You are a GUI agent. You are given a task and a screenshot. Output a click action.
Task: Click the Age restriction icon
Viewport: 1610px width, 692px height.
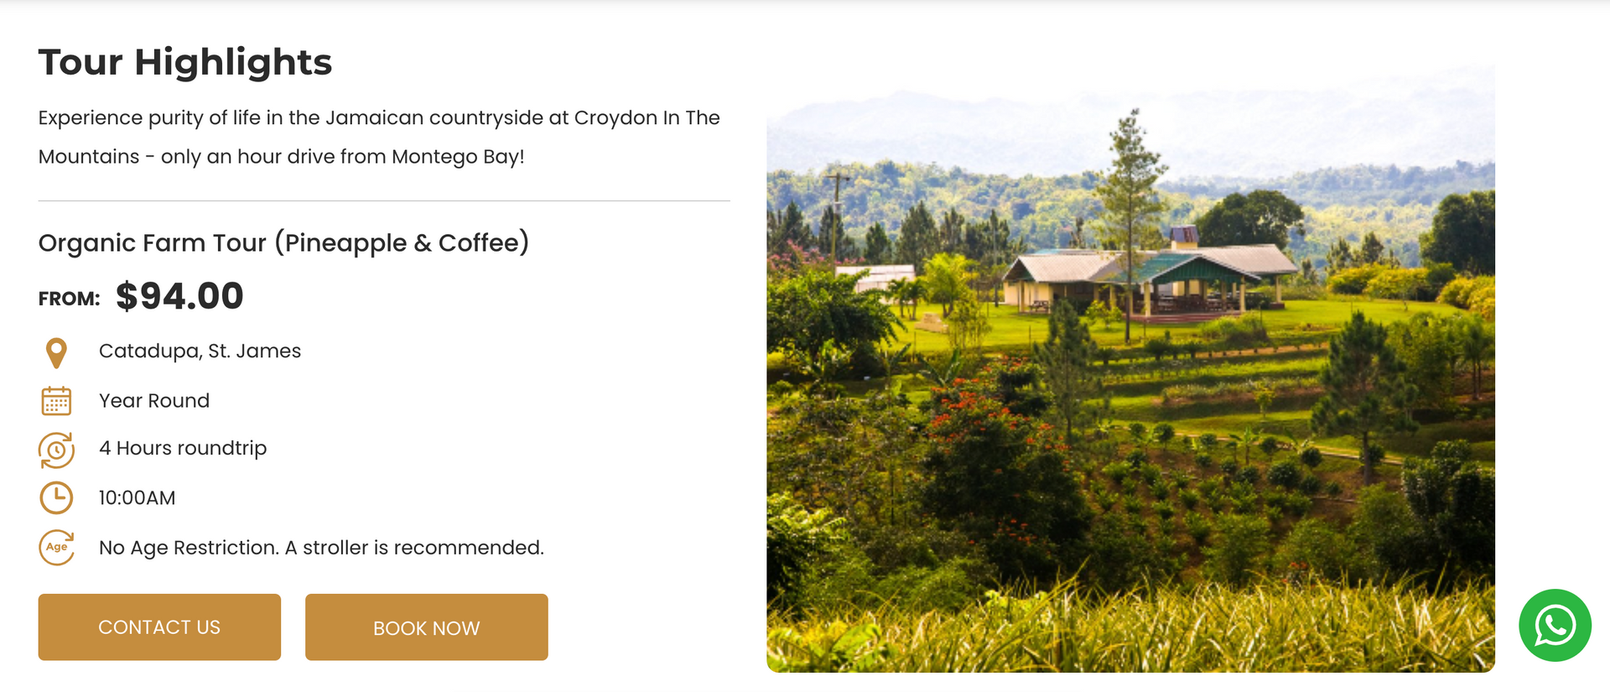tap(56, 548)
